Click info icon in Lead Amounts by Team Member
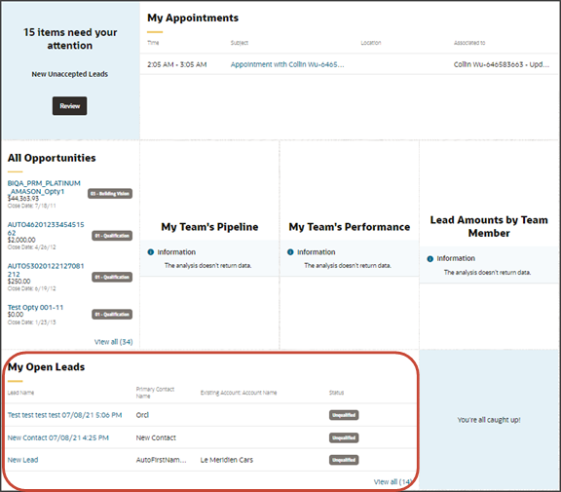Screen dimensions: 561x492 [x=430, y=259]
